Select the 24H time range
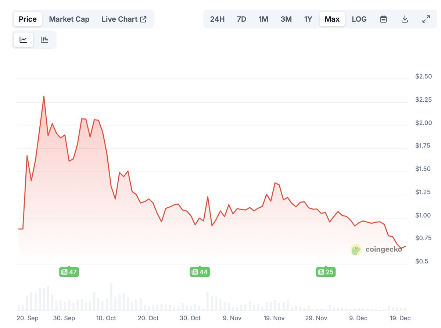441x328 pixels. click(217, 19)
